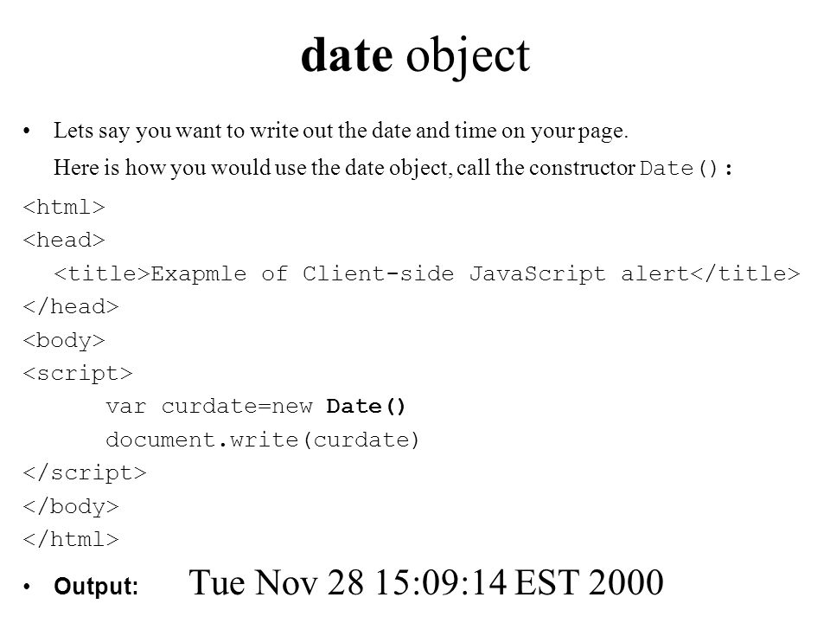This screenshot has width=830, height=623.
Task: Click the misspelled word 'Exapmle'
Action: pos(199,274)
